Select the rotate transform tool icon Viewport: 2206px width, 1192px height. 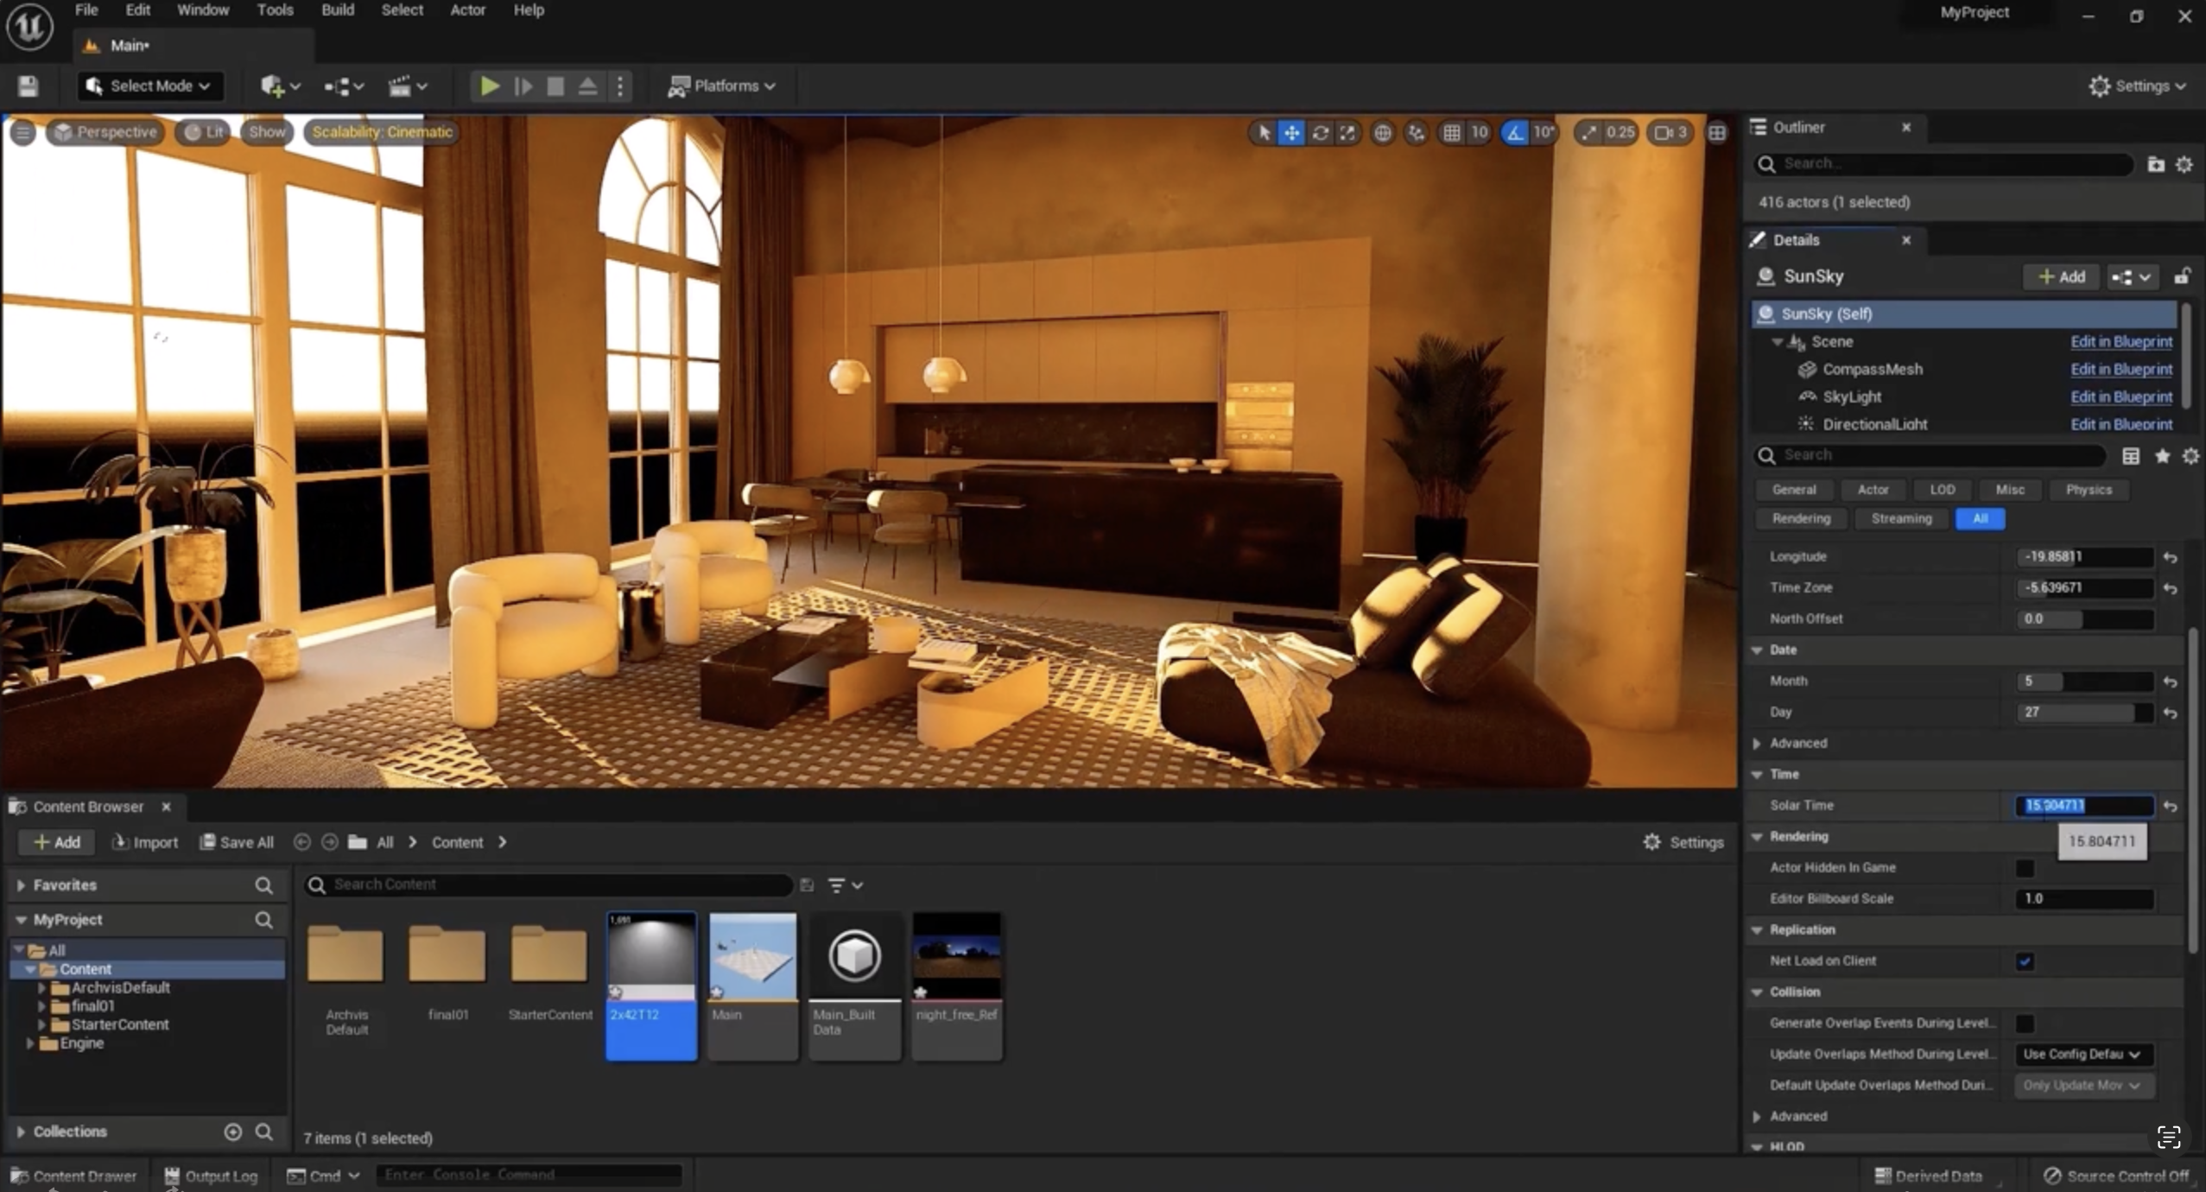click(1320, 132)
